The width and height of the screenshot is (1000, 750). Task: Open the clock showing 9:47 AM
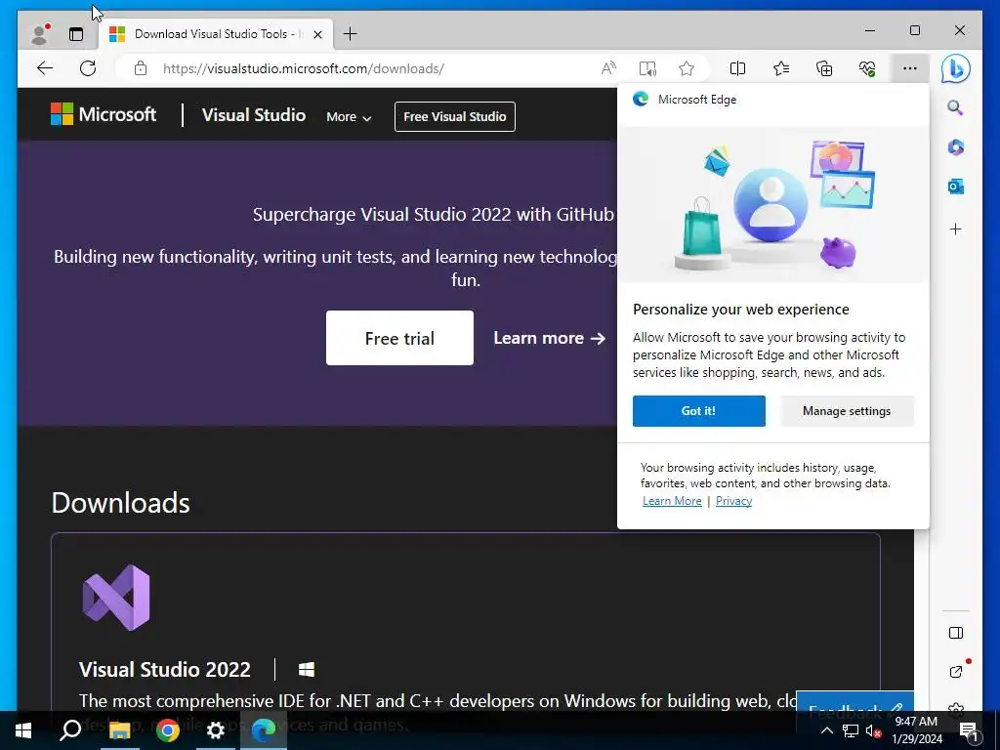[917, 730]
